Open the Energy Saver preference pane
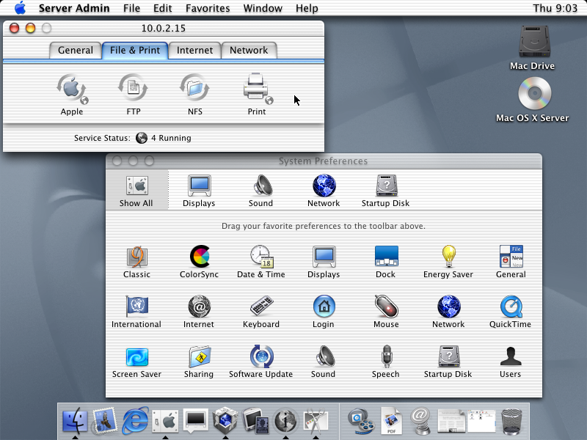 point(448,262)
